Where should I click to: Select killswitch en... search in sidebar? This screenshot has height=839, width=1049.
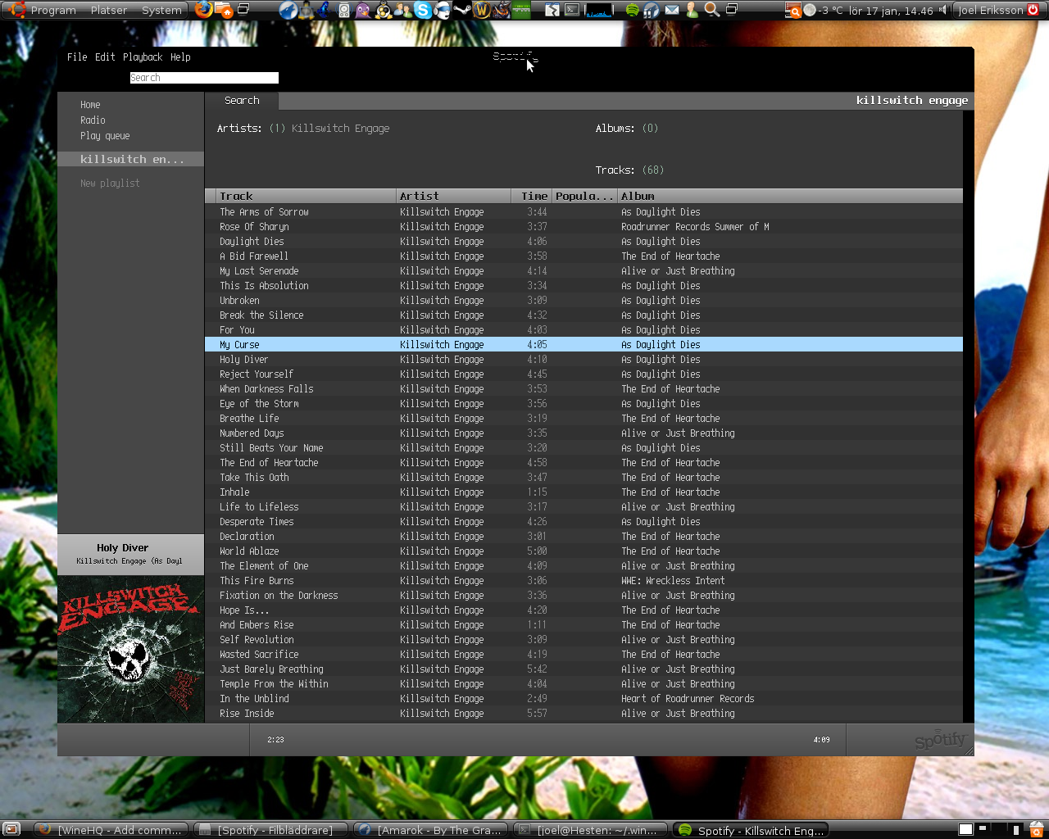click(x=131, y=160)
